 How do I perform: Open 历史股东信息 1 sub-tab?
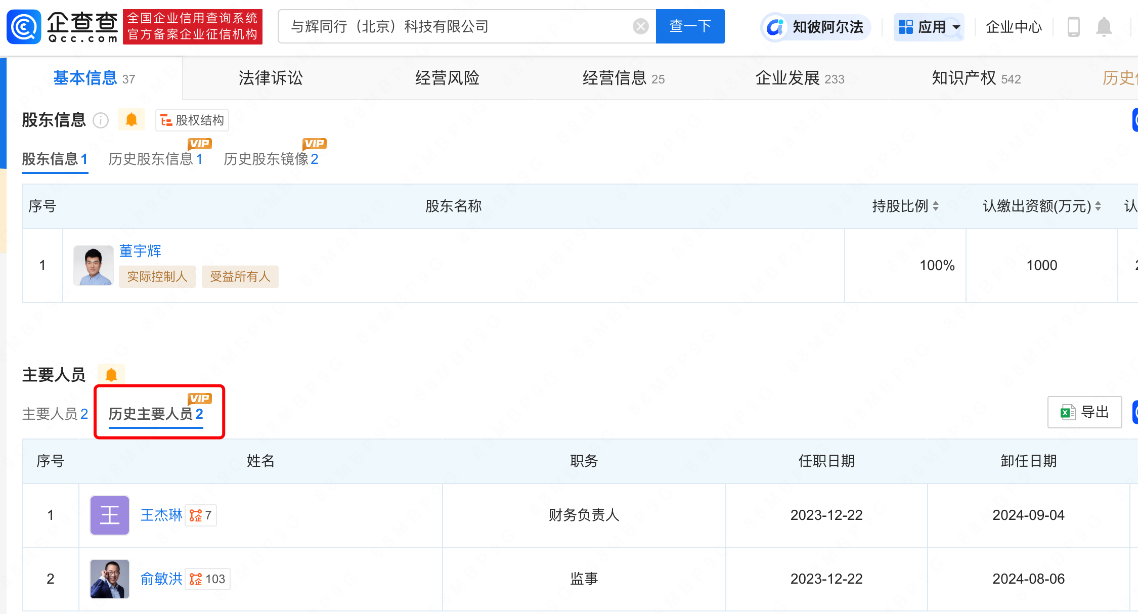[x=156, y=159]
